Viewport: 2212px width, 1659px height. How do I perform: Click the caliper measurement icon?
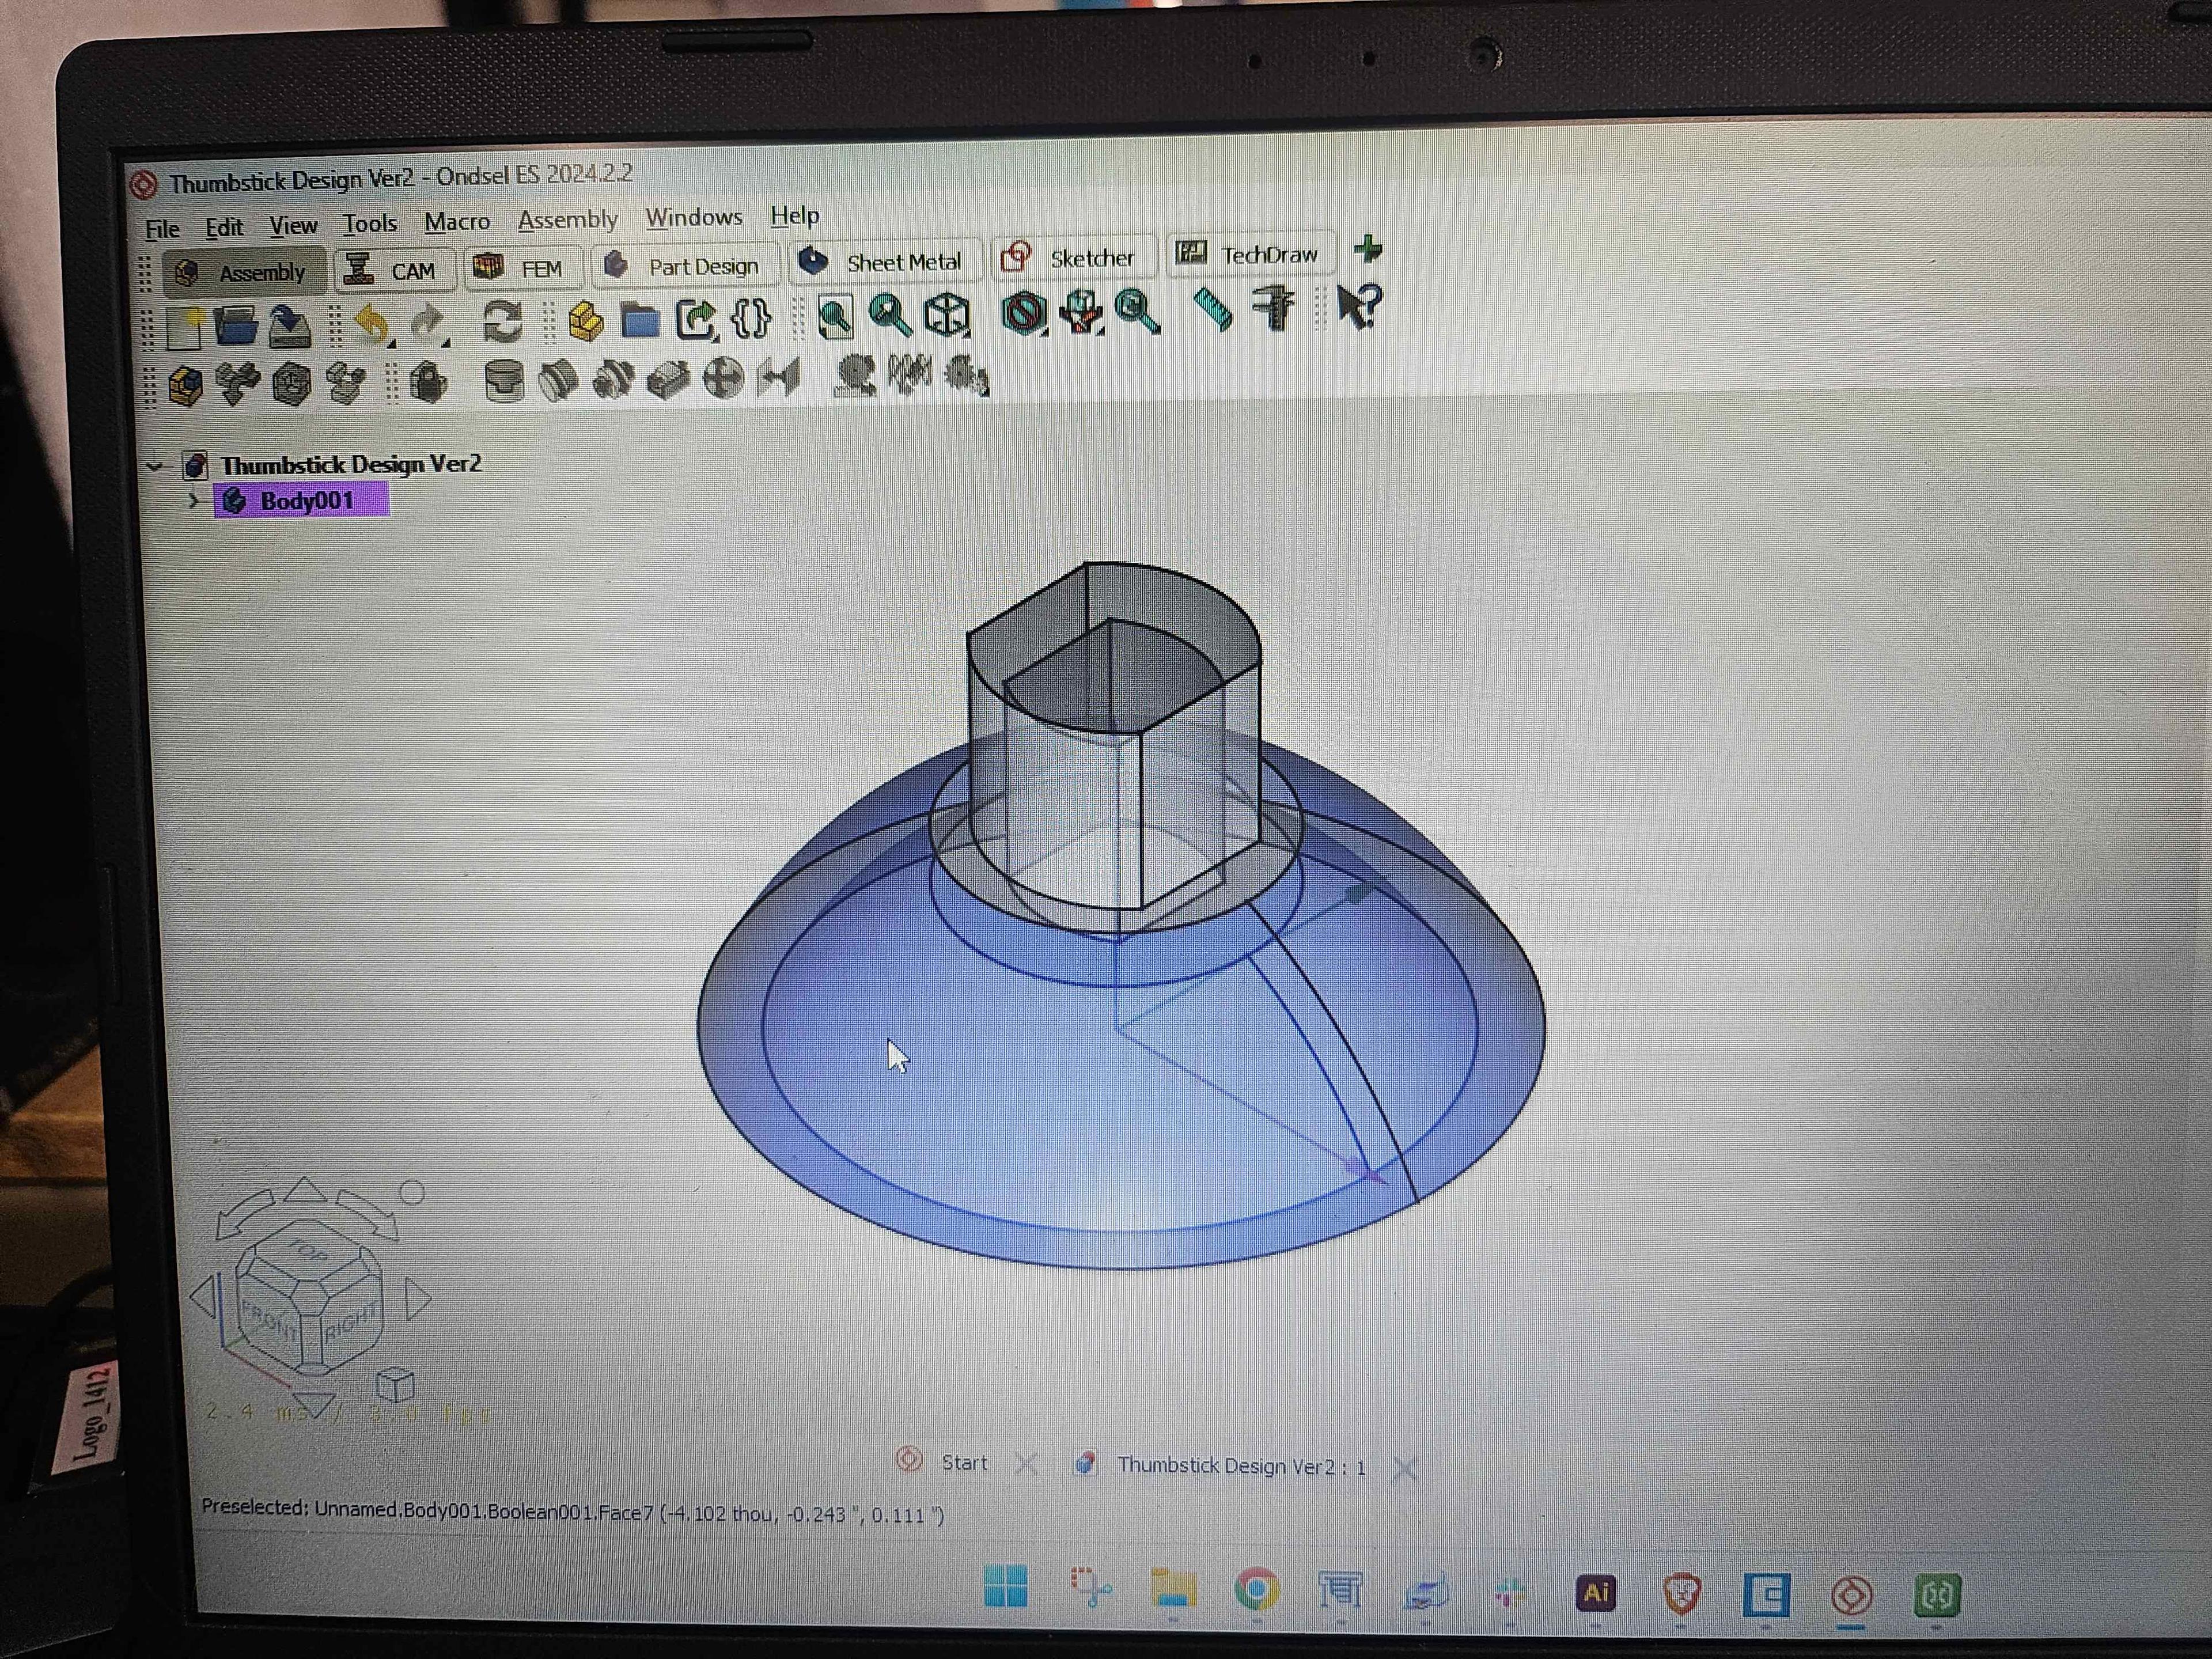[1273, 308]
